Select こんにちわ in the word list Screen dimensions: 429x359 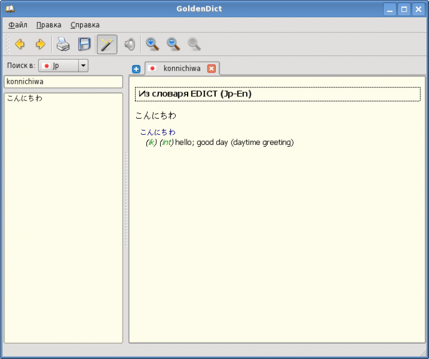25,98
